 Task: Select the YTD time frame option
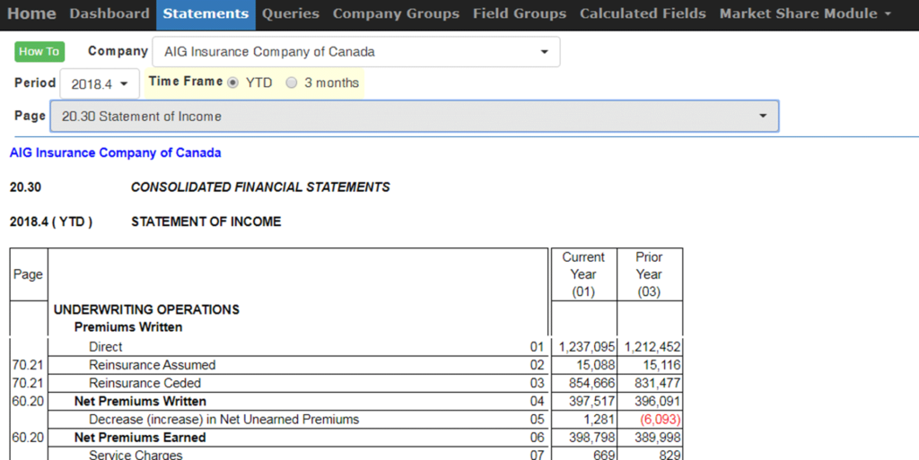[233, 82]
